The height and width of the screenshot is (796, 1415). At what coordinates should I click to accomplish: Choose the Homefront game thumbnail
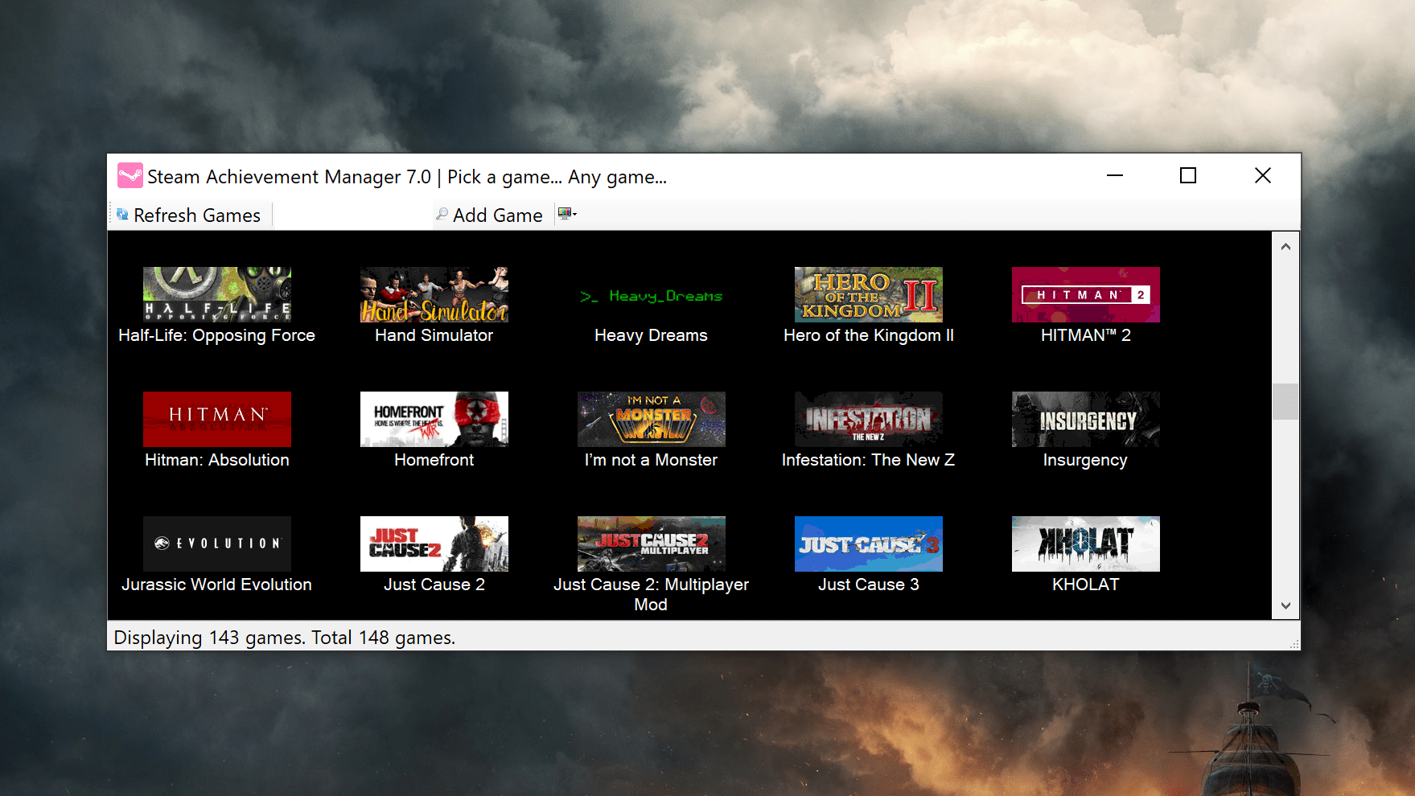click(434, 419)
